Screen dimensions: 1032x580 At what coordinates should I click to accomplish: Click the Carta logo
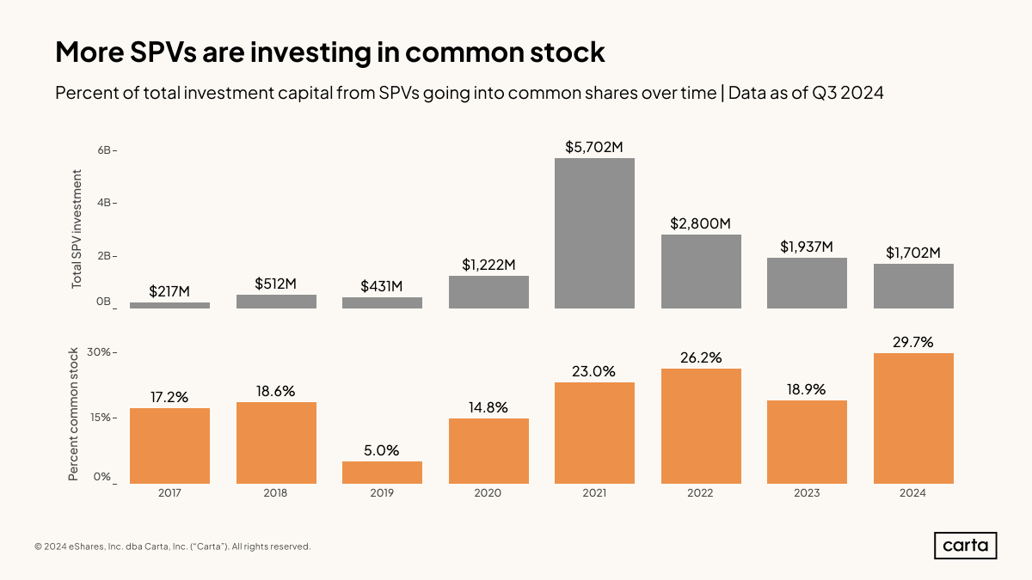coord(965,546)
